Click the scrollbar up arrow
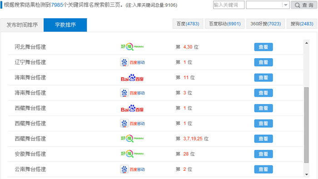Viewport: 318px width, 179px height. (307, 43)
